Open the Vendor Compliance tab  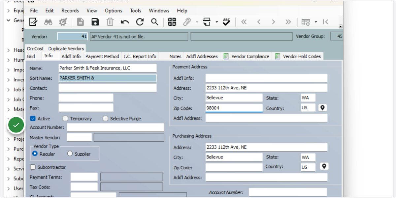[x=247, y=56]
